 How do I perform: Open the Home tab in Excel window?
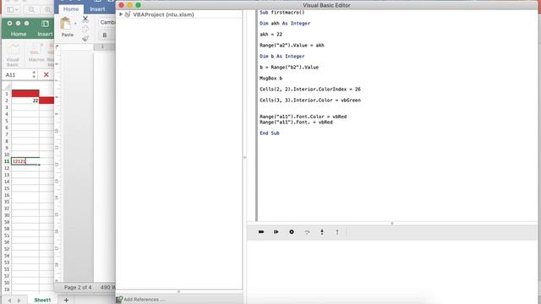tap(19, 34)
